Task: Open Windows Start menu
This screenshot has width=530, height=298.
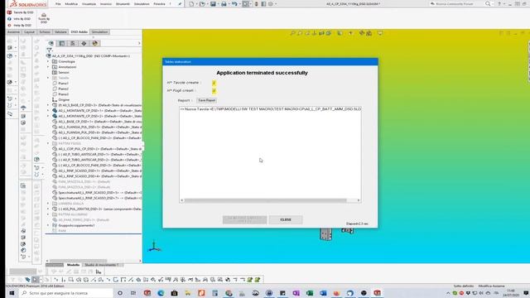Action: pos(12,293)
